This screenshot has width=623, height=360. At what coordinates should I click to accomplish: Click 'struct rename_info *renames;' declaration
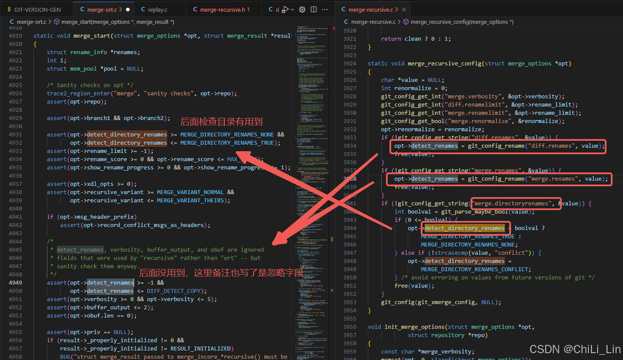pyautogui.click(x=93, y=52)
